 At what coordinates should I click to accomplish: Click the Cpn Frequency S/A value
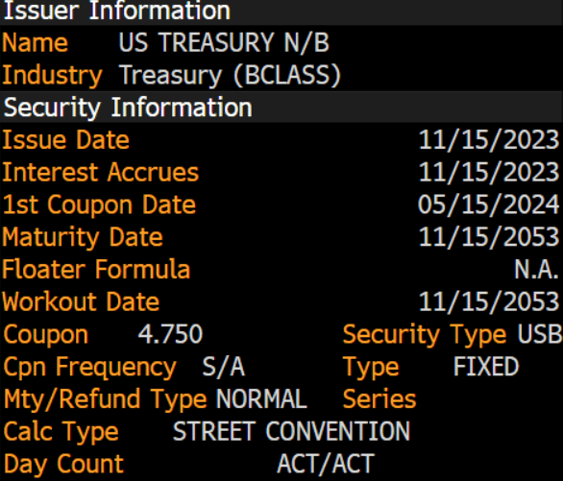(x=224, y=367)
